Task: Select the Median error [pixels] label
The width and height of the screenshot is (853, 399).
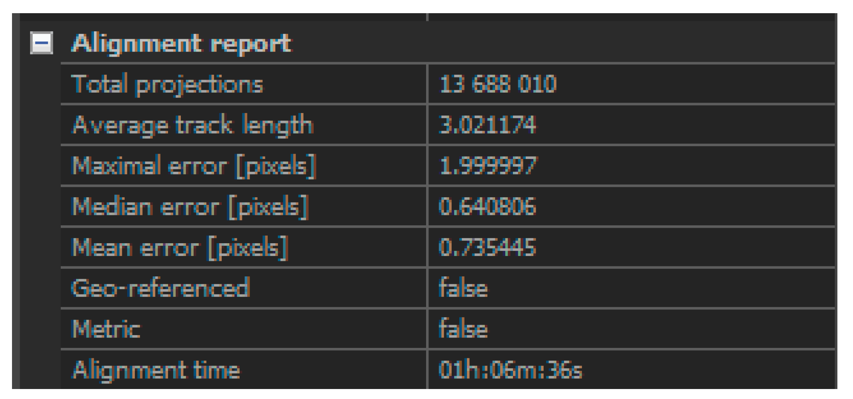Action: click(190, 207)
